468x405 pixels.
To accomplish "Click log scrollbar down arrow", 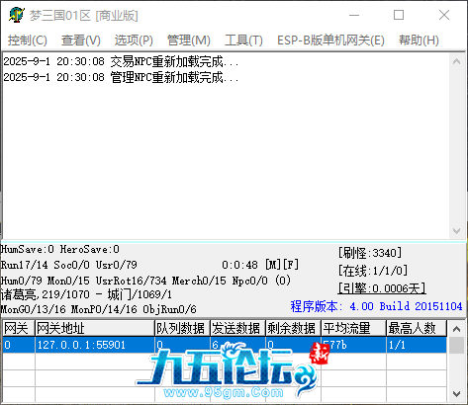I will tap(457, 231).
